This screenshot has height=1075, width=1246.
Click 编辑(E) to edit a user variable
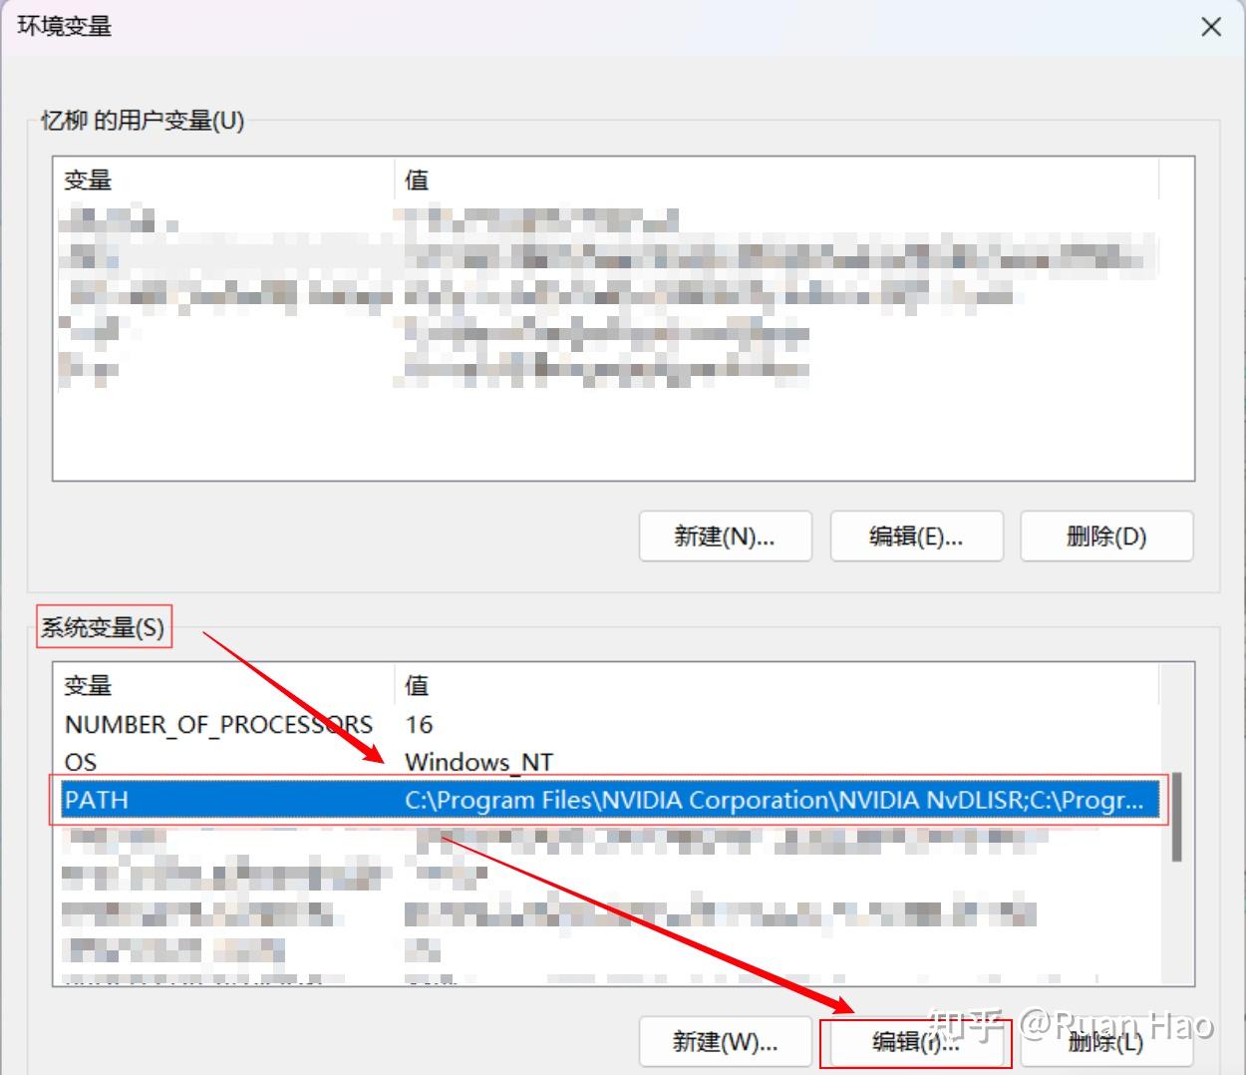(x=916, y=536)
